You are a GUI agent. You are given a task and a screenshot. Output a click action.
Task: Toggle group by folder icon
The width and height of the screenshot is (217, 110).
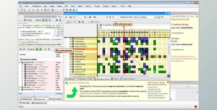(45, 49)
